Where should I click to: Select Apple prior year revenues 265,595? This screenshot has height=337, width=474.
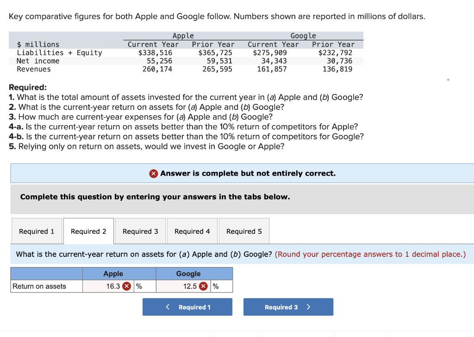[x=218, y=69]
